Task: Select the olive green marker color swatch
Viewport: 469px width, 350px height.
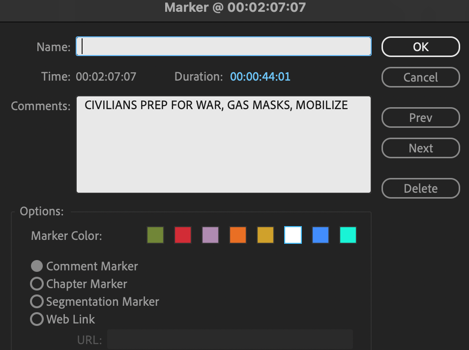Action: tap(155, 235)
